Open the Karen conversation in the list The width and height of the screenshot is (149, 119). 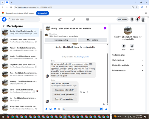pos(20,91)
